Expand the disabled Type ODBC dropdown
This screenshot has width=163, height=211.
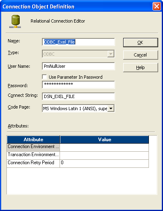111,54
